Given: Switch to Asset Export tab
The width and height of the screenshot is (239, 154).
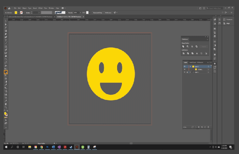Looking at the screenshot, I should pos(193,63).
